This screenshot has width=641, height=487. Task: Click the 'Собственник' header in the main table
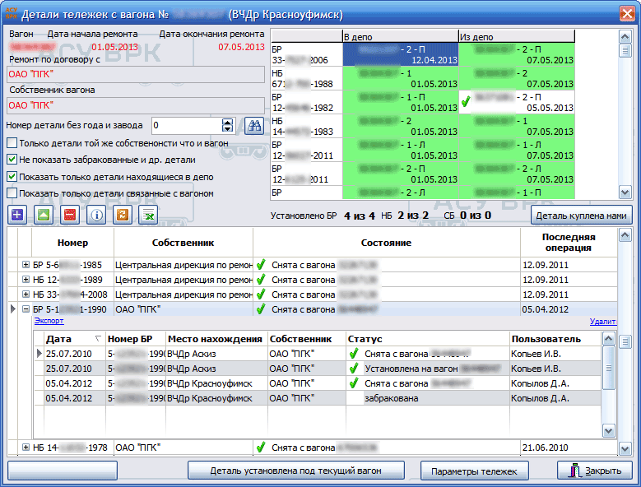183,243
